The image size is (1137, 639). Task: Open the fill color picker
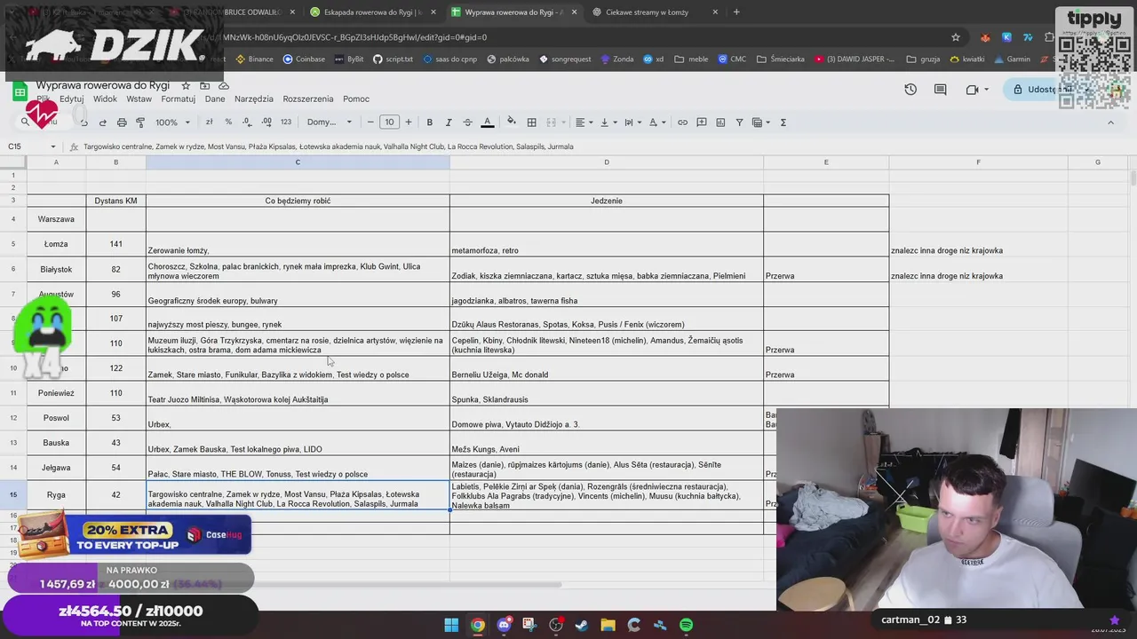pyautogui.click(x=511, y=122)
